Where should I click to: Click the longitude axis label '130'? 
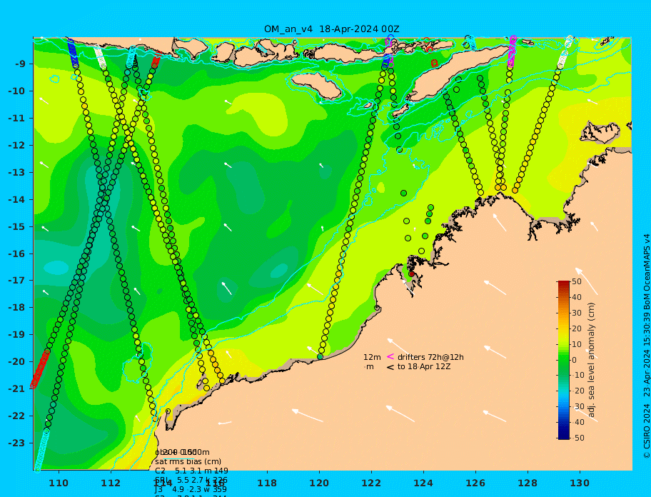580,483
